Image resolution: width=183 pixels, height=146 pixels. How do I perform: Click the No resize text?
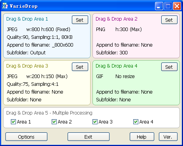click(x=125, y=76)
